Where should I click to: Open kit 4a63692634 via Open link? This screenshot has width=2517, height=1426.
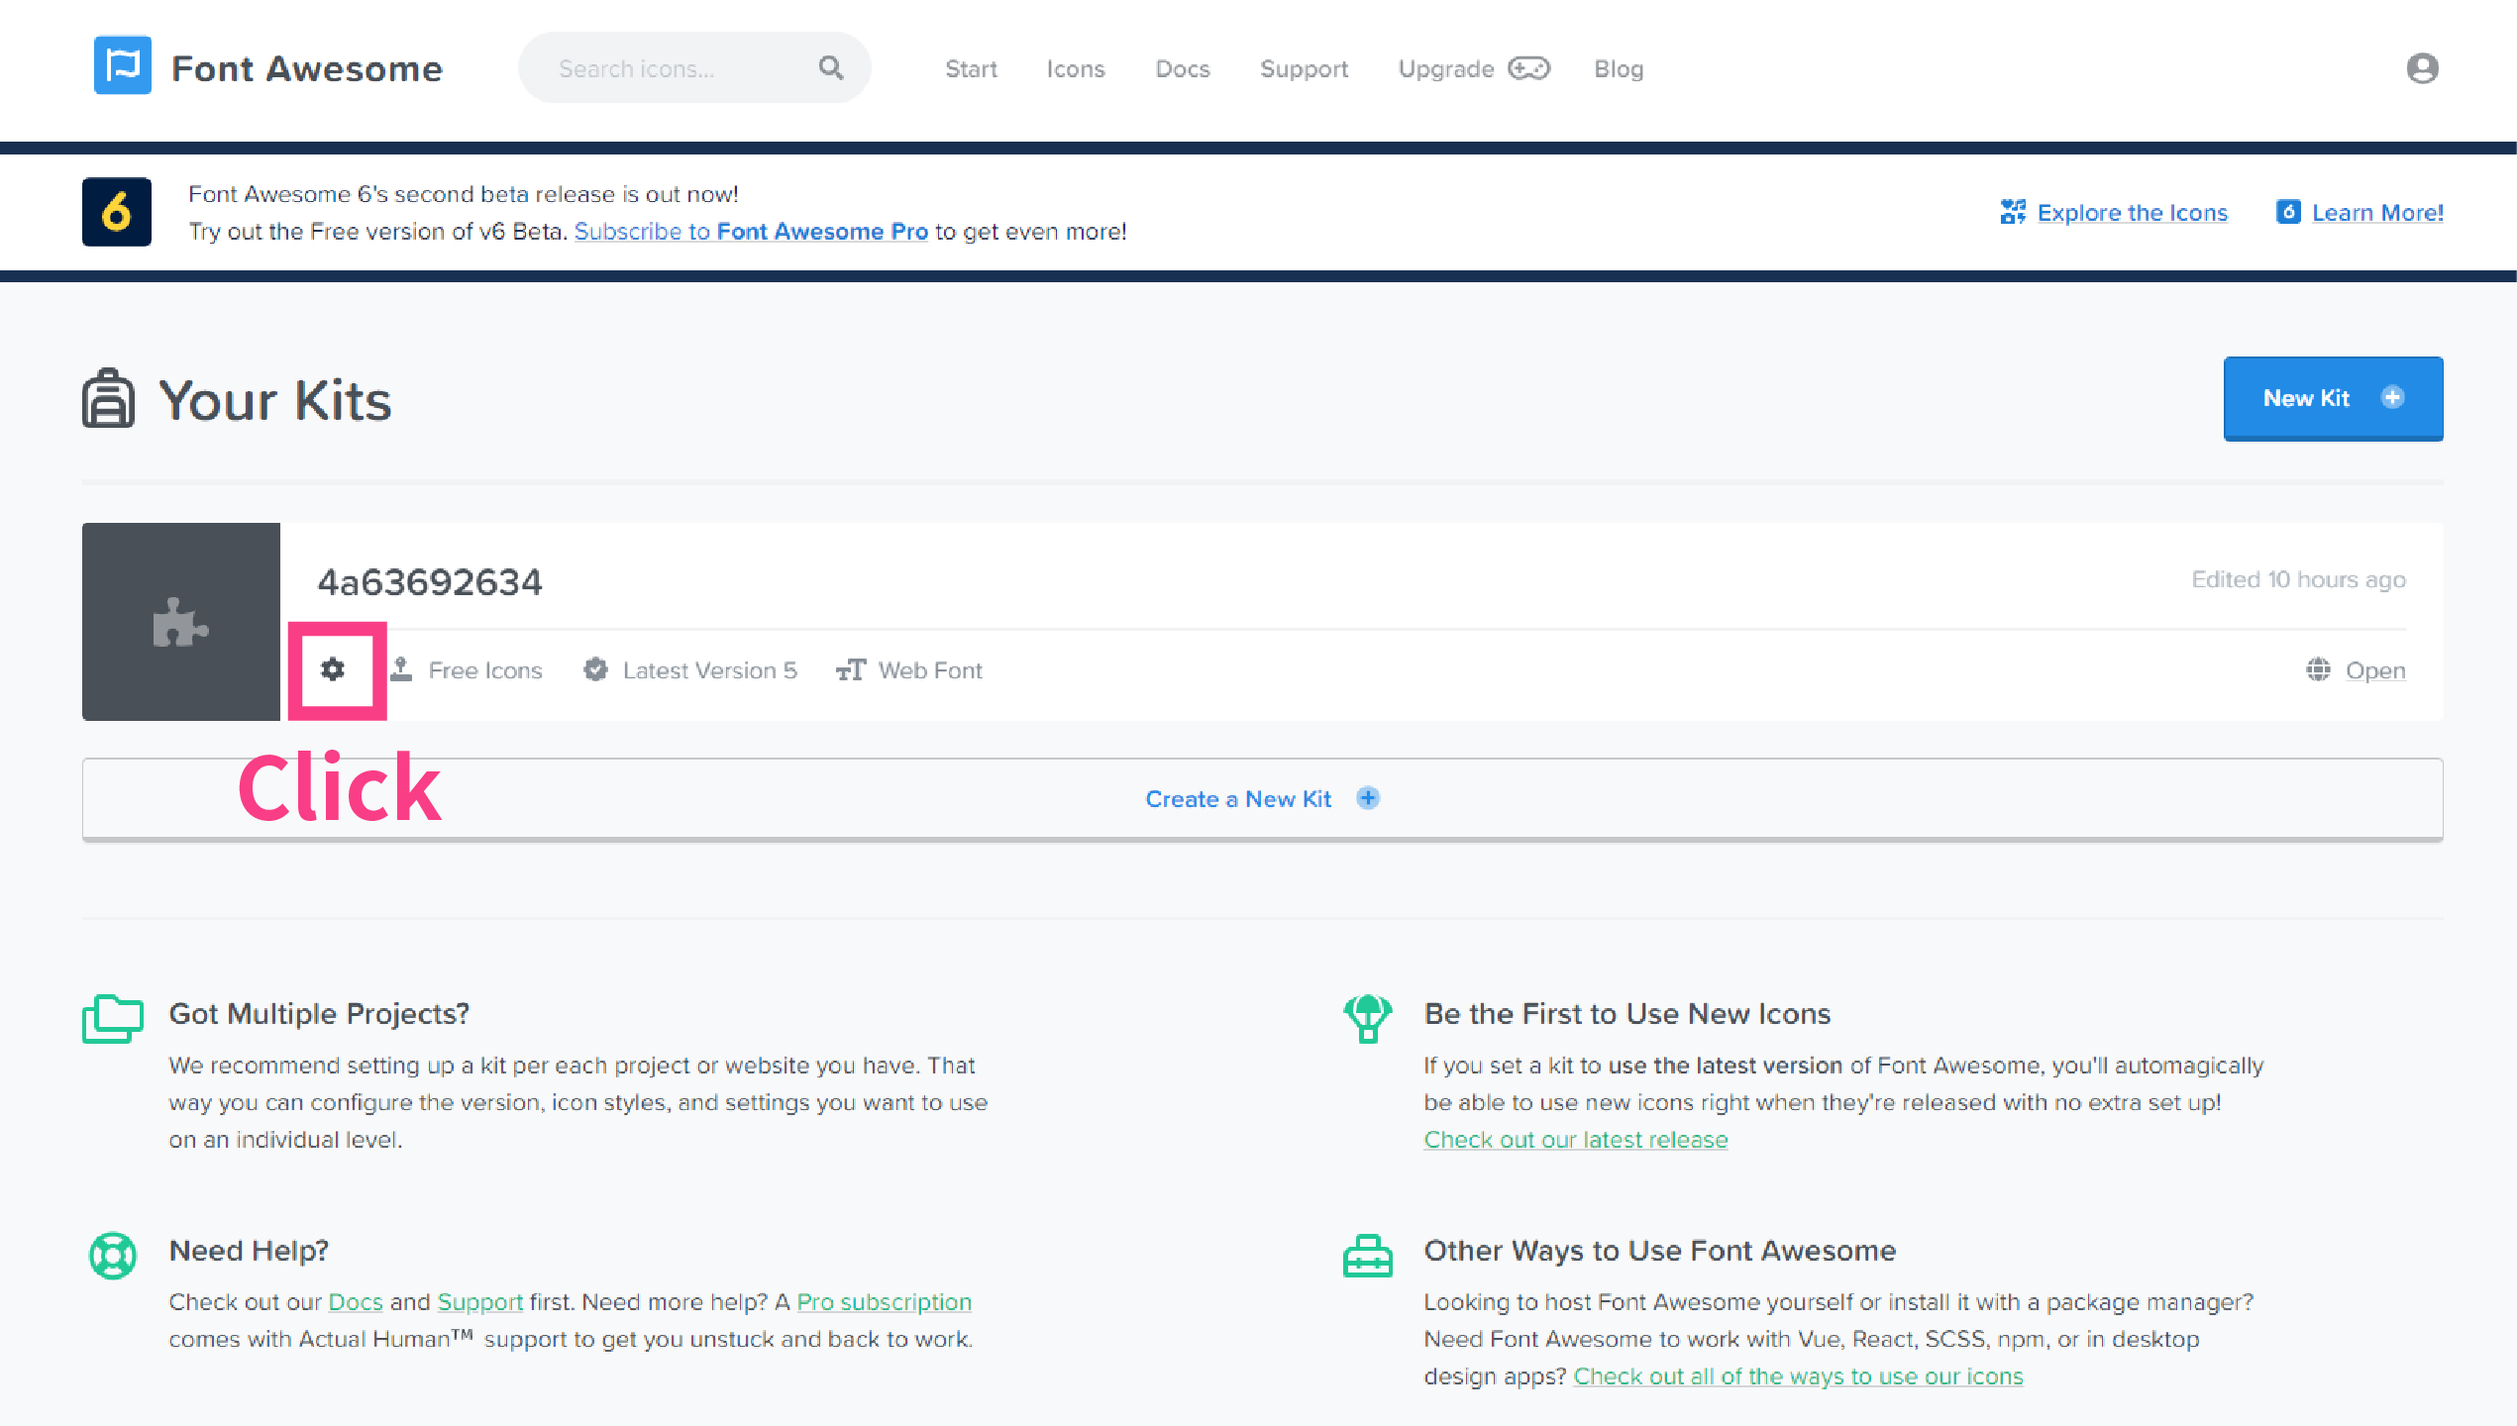pyautogui.click(x=2374, y=670)
